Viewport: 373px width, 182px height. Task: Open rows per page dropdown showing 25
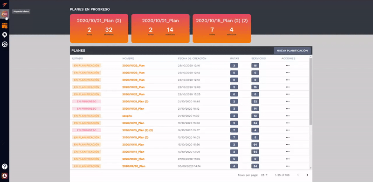(264, 175)
